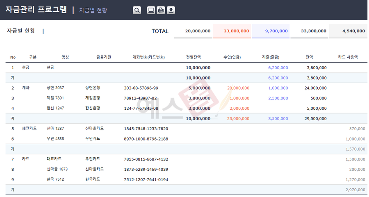Click the 전일잔액 column header
The height and width of the screenshot is (197, 369).
[193, 57]
